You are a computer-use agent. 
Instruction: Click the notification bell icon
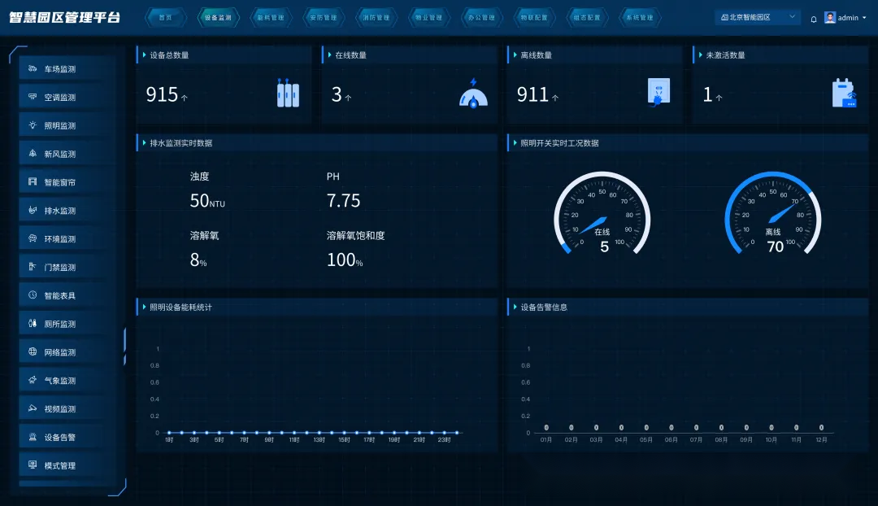[x=814, y=18]
